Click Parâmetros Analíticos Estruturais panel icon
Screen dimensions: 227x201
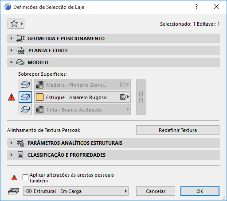[x=20, y=143]
